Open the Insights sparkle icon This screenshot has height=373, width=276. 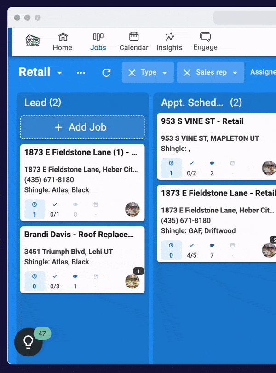(x=169, y=41)
